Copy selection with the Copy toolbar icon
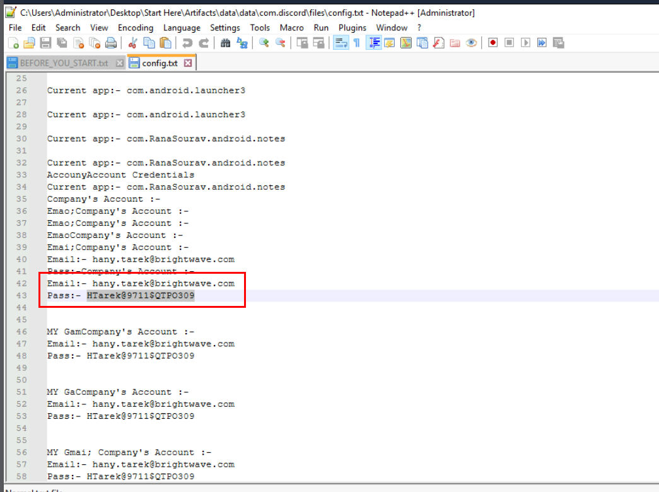The height and width of the screenshot is (492, 659). coord(149,43)
